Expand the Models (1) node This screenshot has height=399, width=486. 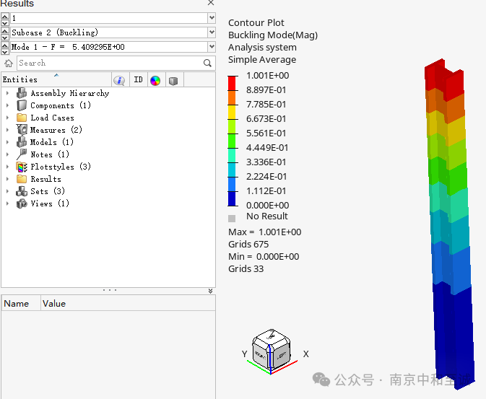7,142
